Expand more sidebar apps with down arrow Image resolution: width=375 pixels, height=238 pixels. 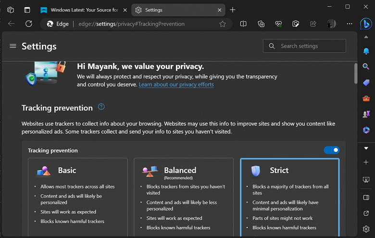366,148
